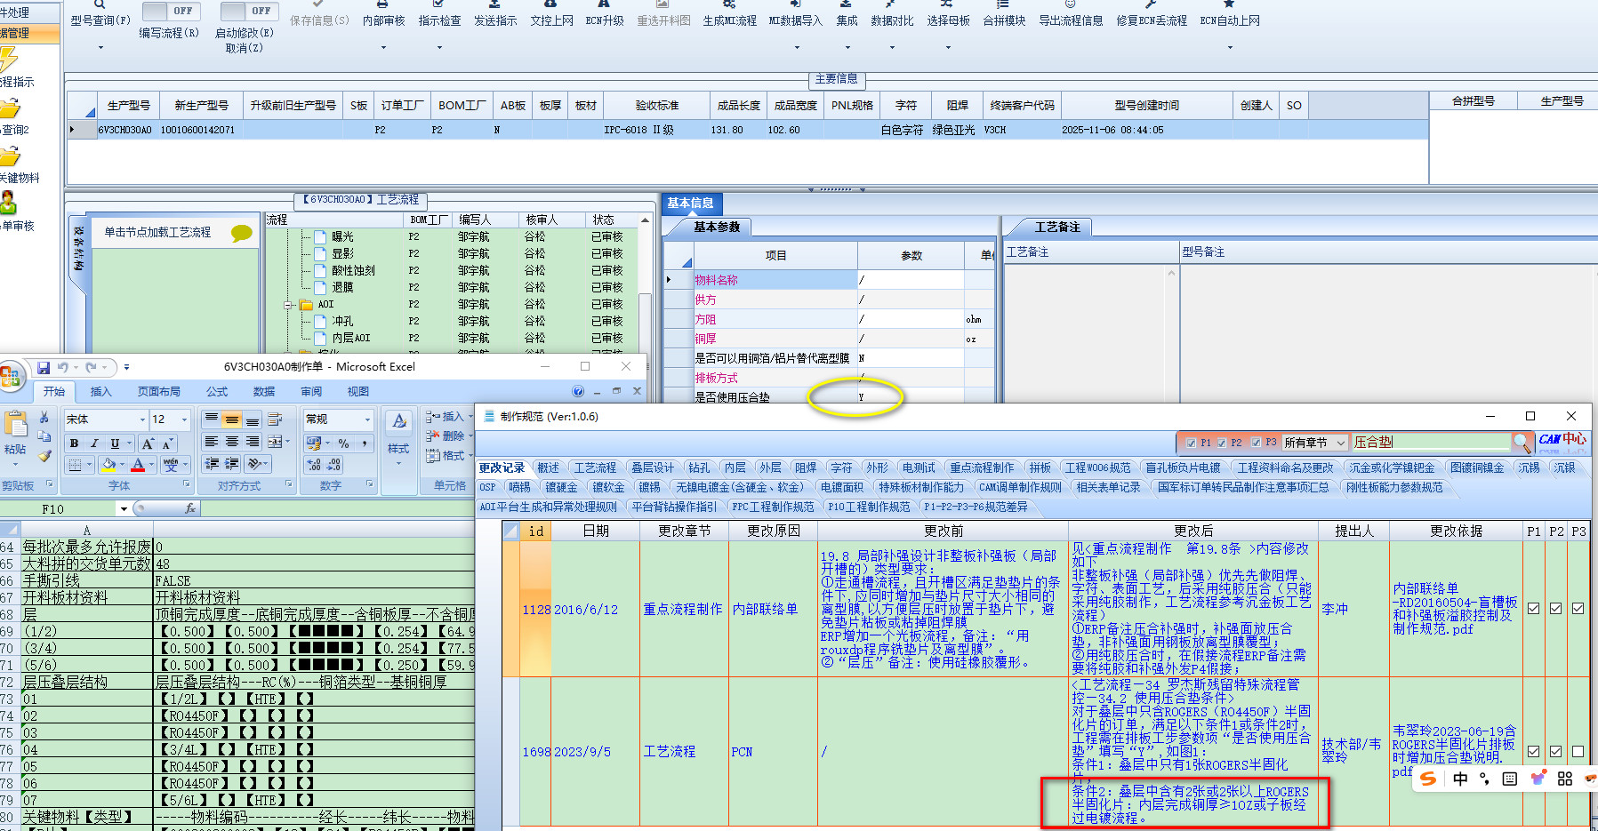Image resolution: width=1598 pixels, height=831 pixels.
Task: Toggle P3 checkbox for record id 1128
Action: tap(1578, 609)
